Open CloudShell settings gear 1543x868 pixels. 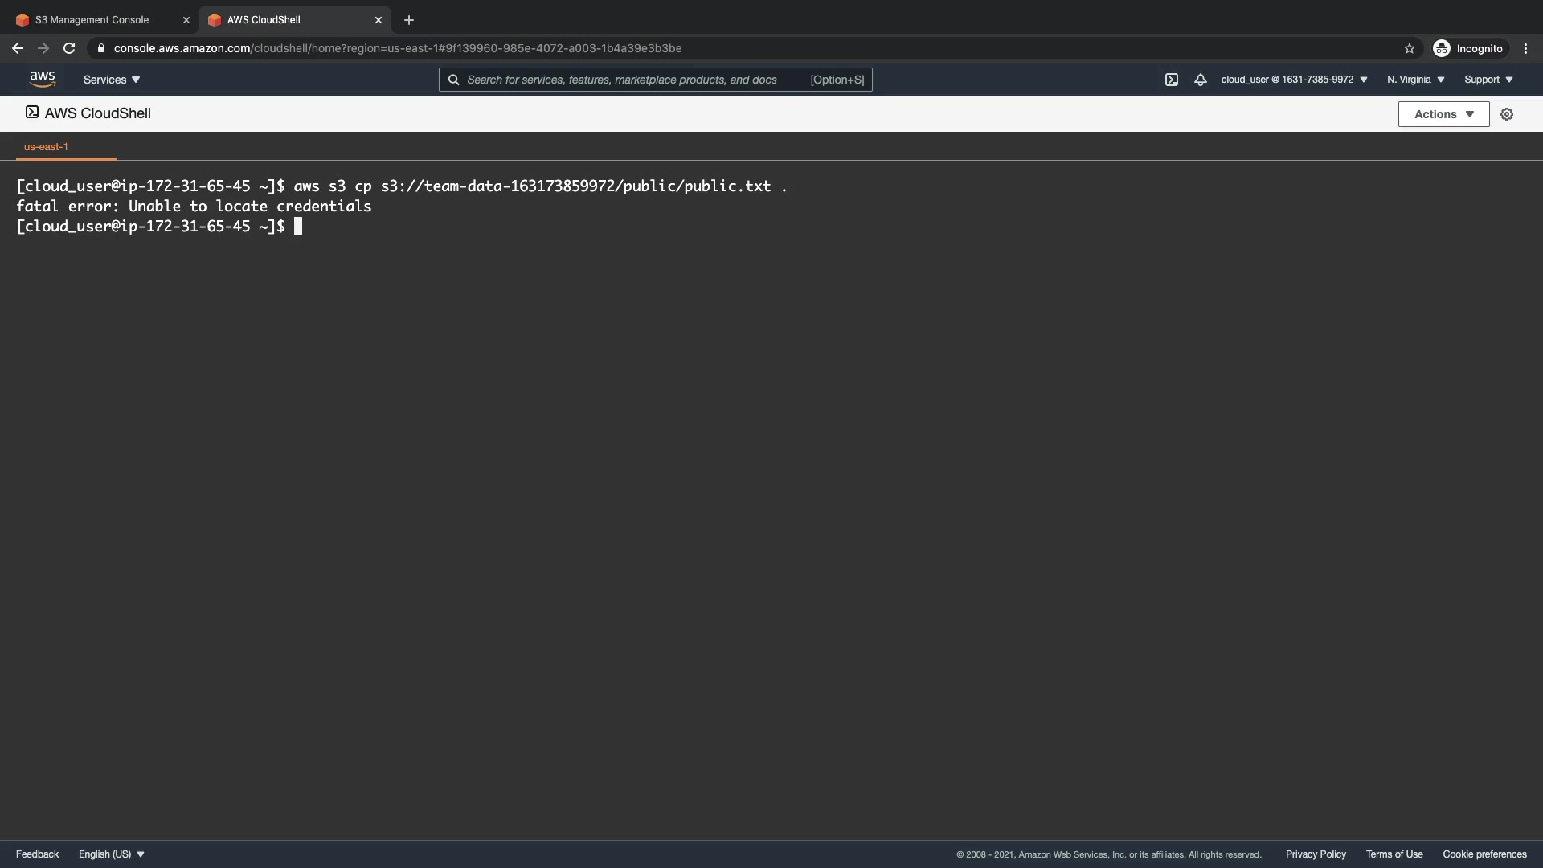pos(1507,114)
